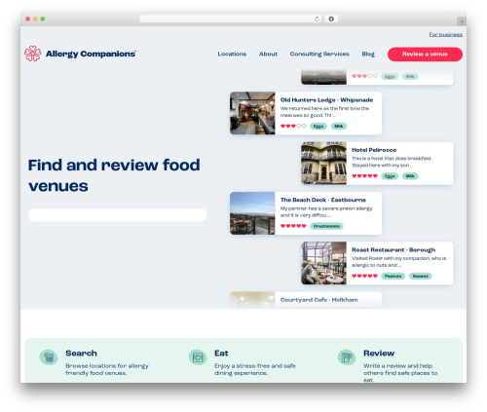Click the Allergy Companions heart logo
This screenshot has height=412, width=487.
(x=33, y=54)
